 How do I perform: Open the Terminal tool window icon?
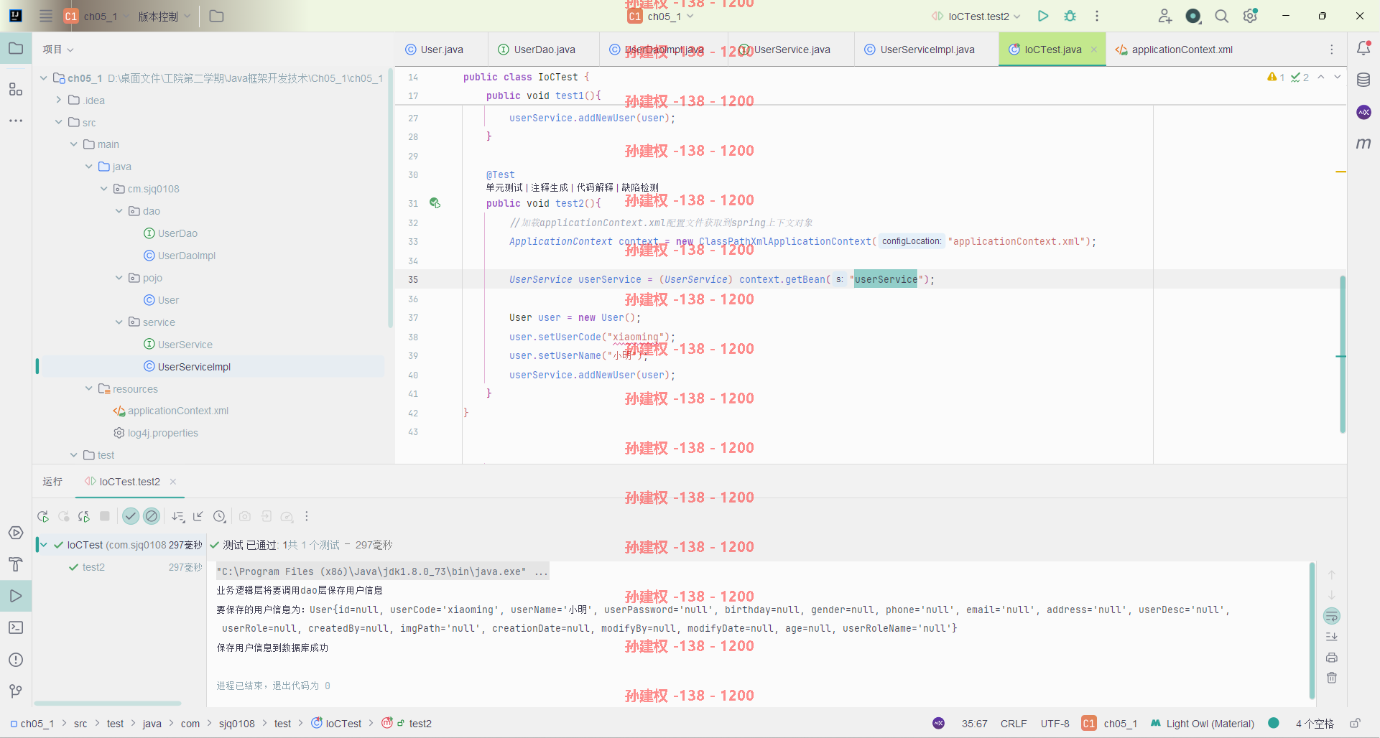click(16, 627)
